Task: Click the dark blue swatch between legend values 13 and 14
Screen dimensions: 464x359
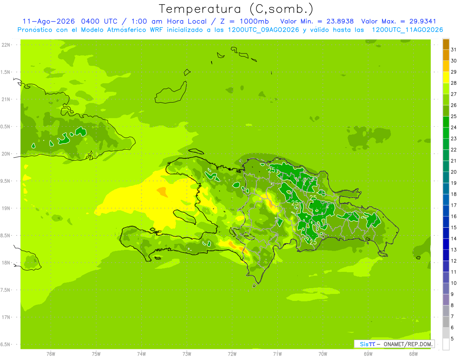Action: 446,244
